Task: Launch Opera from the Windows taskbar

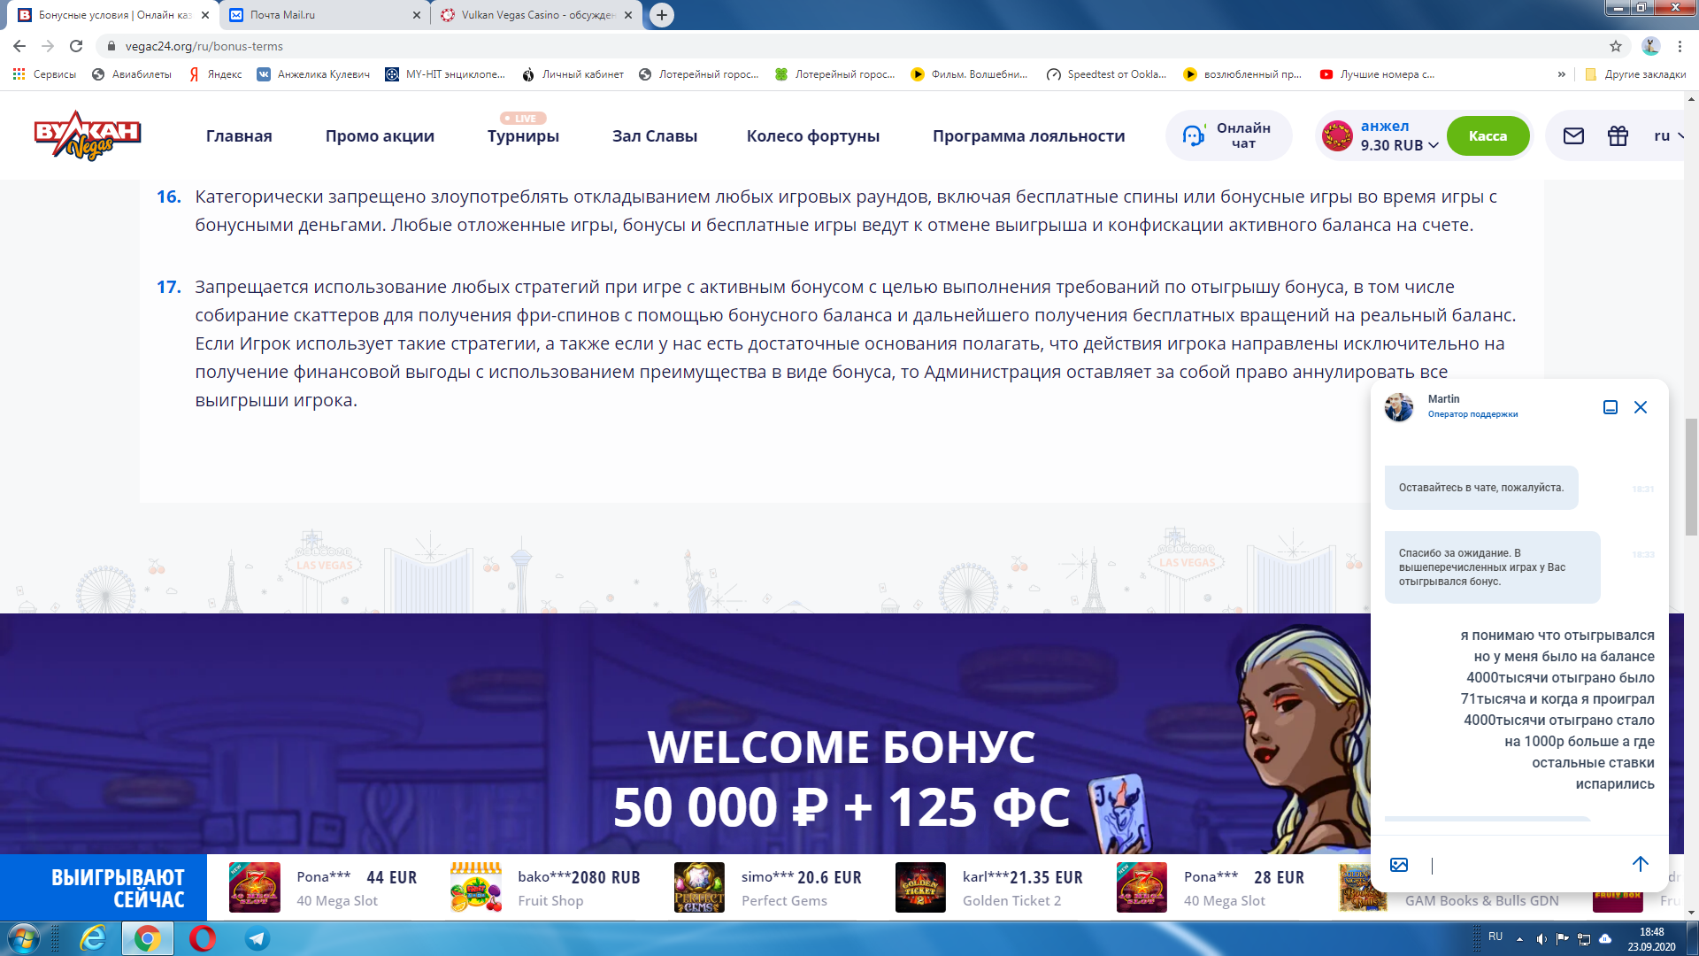Action: coord(203,938)
